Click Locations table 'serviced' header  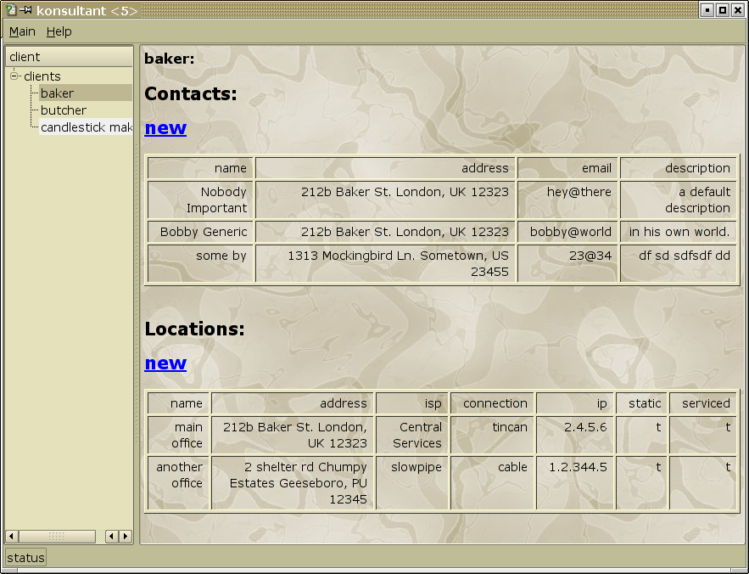pyautogui.click(x=706, y=403)
